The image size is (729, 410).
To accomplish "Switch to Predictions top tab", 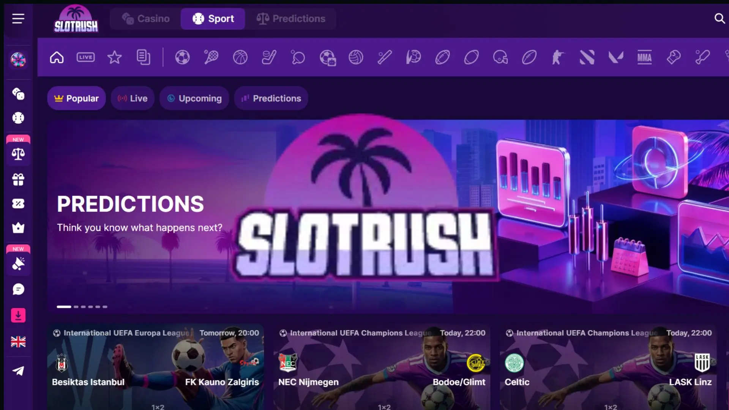I will tap(291, 19).
